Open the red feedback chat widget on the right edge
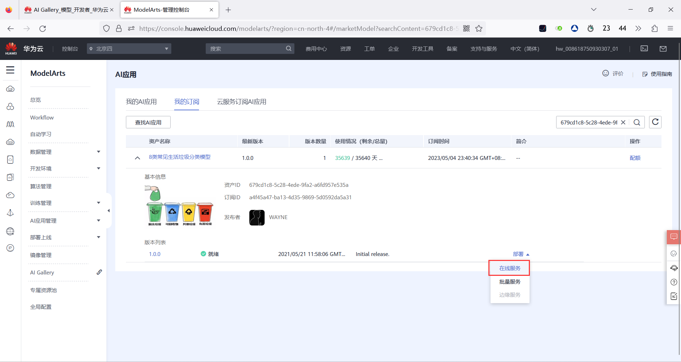This screenshot has width=681, height=362. tap(674, 237)
